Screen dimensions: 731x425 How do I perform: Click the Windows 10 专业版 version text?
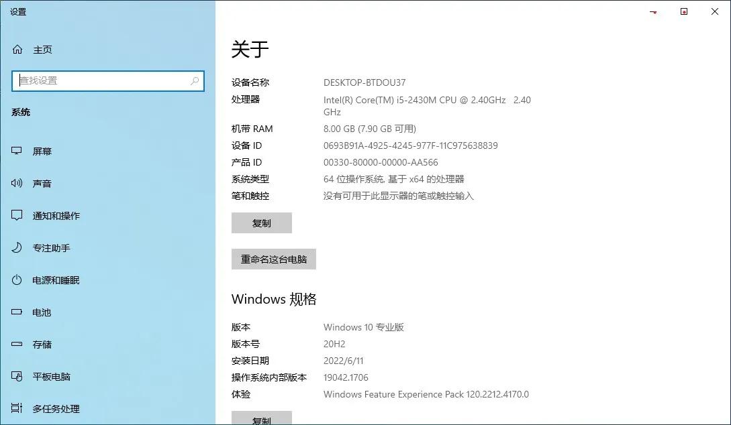click(x=362, y=327)
